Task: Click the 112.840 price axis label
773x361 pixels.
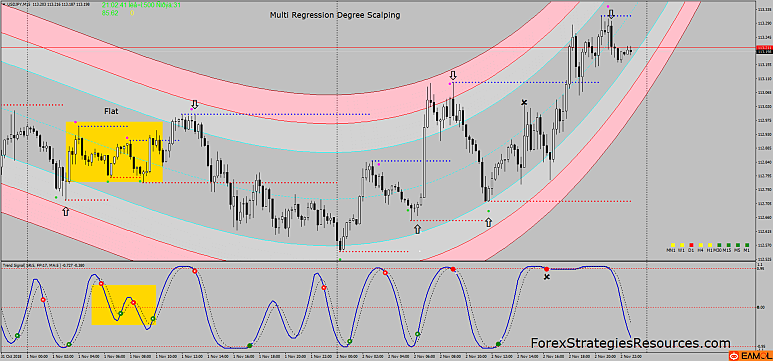Action: click(765, 162)
